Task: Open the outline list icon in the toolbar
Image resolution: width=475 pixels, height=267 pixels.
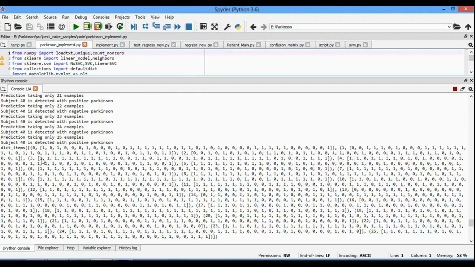Action: [x=51, y=27]
